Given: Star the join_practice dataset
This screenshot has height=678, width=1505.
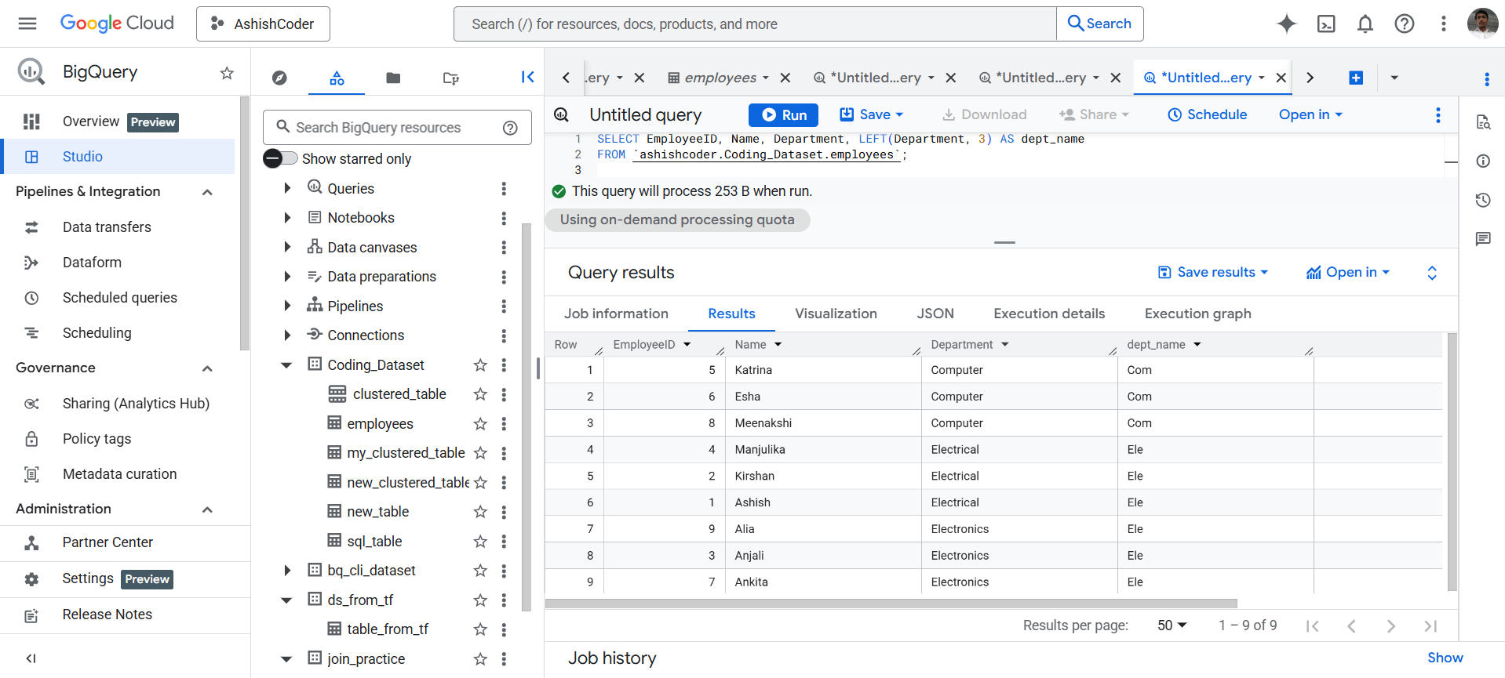Looking at the screenshot, I should (x=480, y=659).
